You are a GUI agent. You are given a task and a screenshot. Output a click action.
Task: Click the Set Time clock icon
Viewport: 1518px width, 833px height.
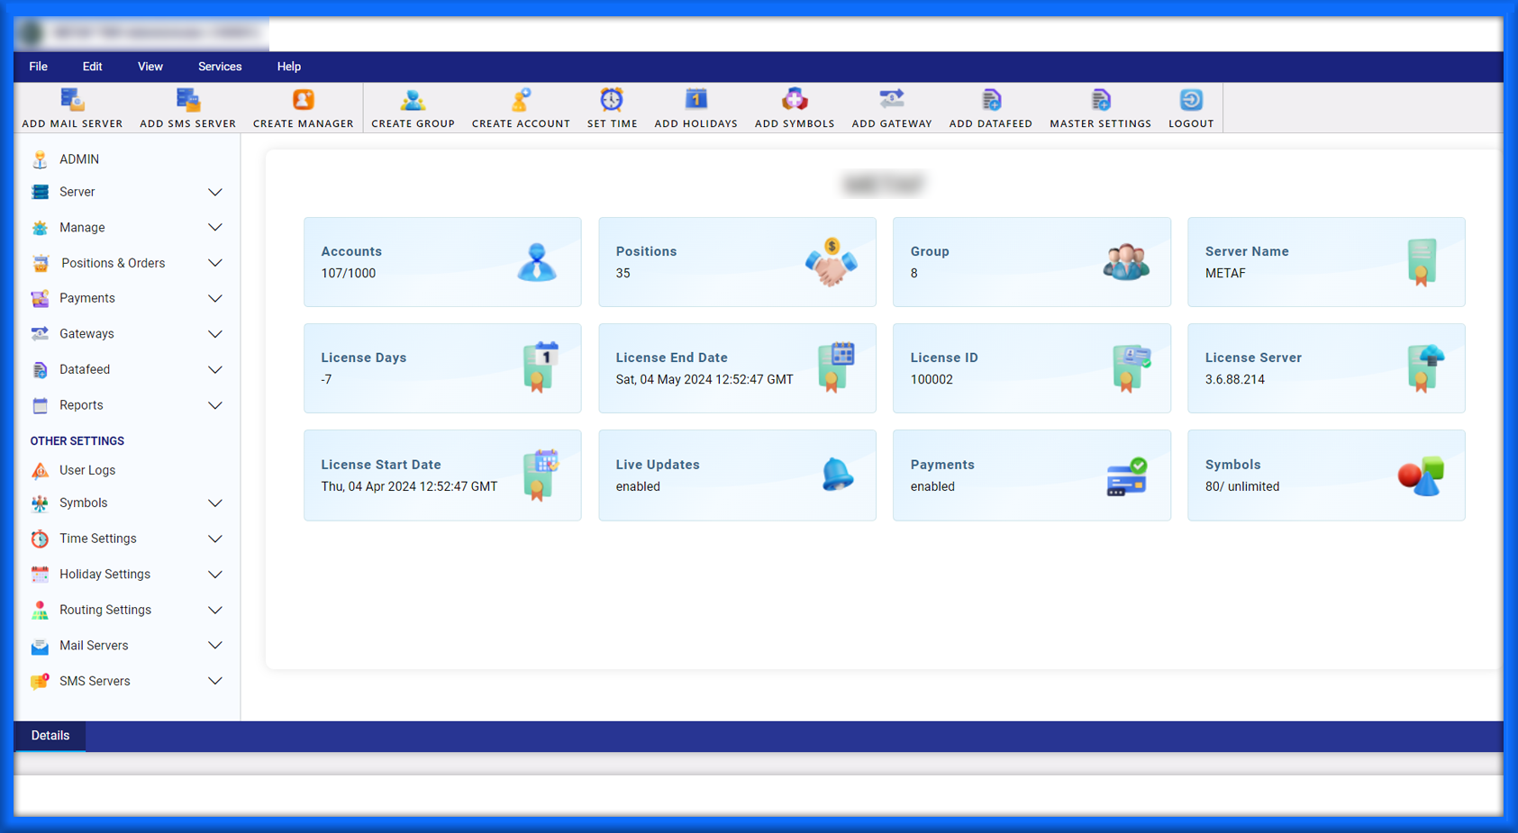612,100
